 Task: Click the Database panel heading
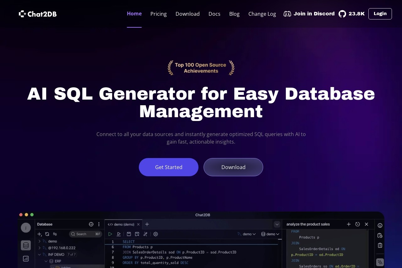click(45, 224)
